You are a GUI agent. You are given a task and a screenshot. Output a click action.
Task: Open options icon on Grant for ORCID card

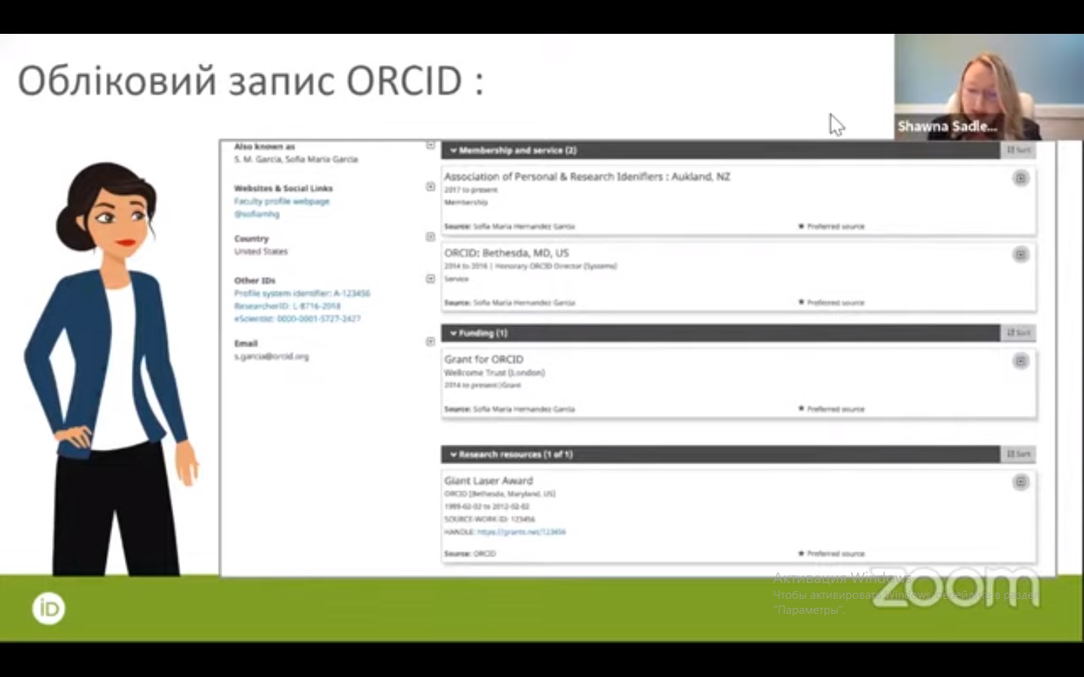[1021, 361]
